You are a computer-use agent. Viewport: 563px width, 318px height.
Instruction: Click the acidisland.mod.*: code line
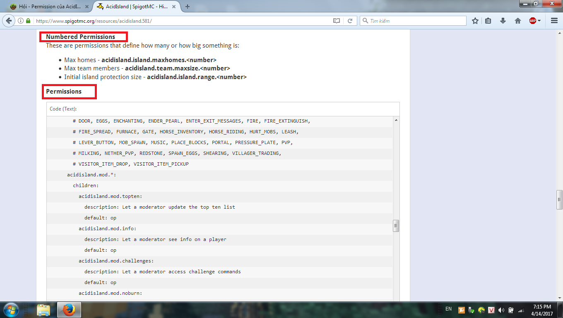(x=92, y=175)
